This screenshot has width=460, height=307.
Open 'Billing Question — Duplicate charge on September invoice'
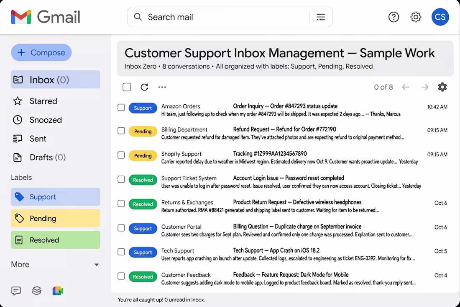[297, 227]
